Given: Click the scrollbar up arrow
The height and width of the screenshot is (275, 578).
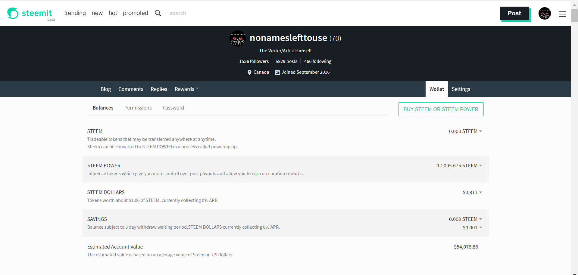Looking at the screenshot, I should click(574, 5).
